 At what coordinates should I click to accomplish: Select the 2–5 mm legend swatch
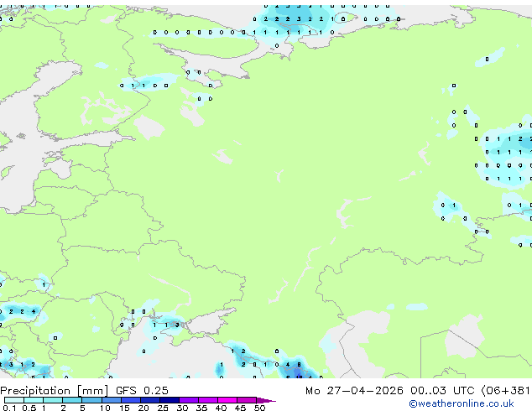[x=72, y=400]
